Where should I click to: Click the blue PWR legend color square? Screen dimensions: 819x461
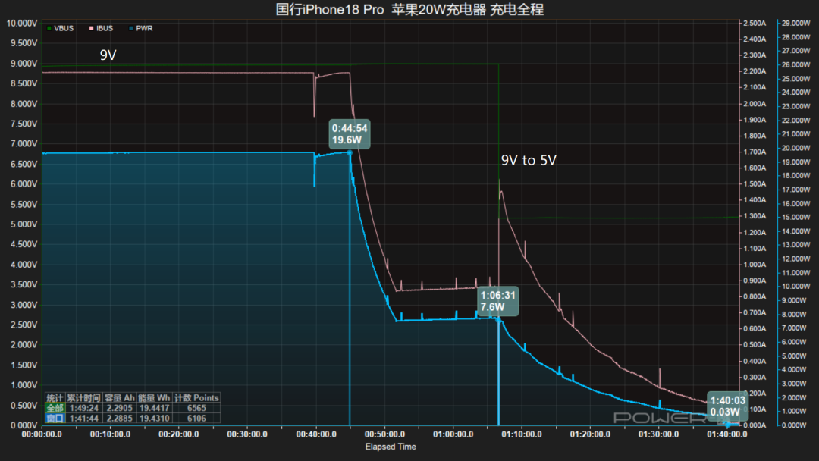click(x=131, y=28)
